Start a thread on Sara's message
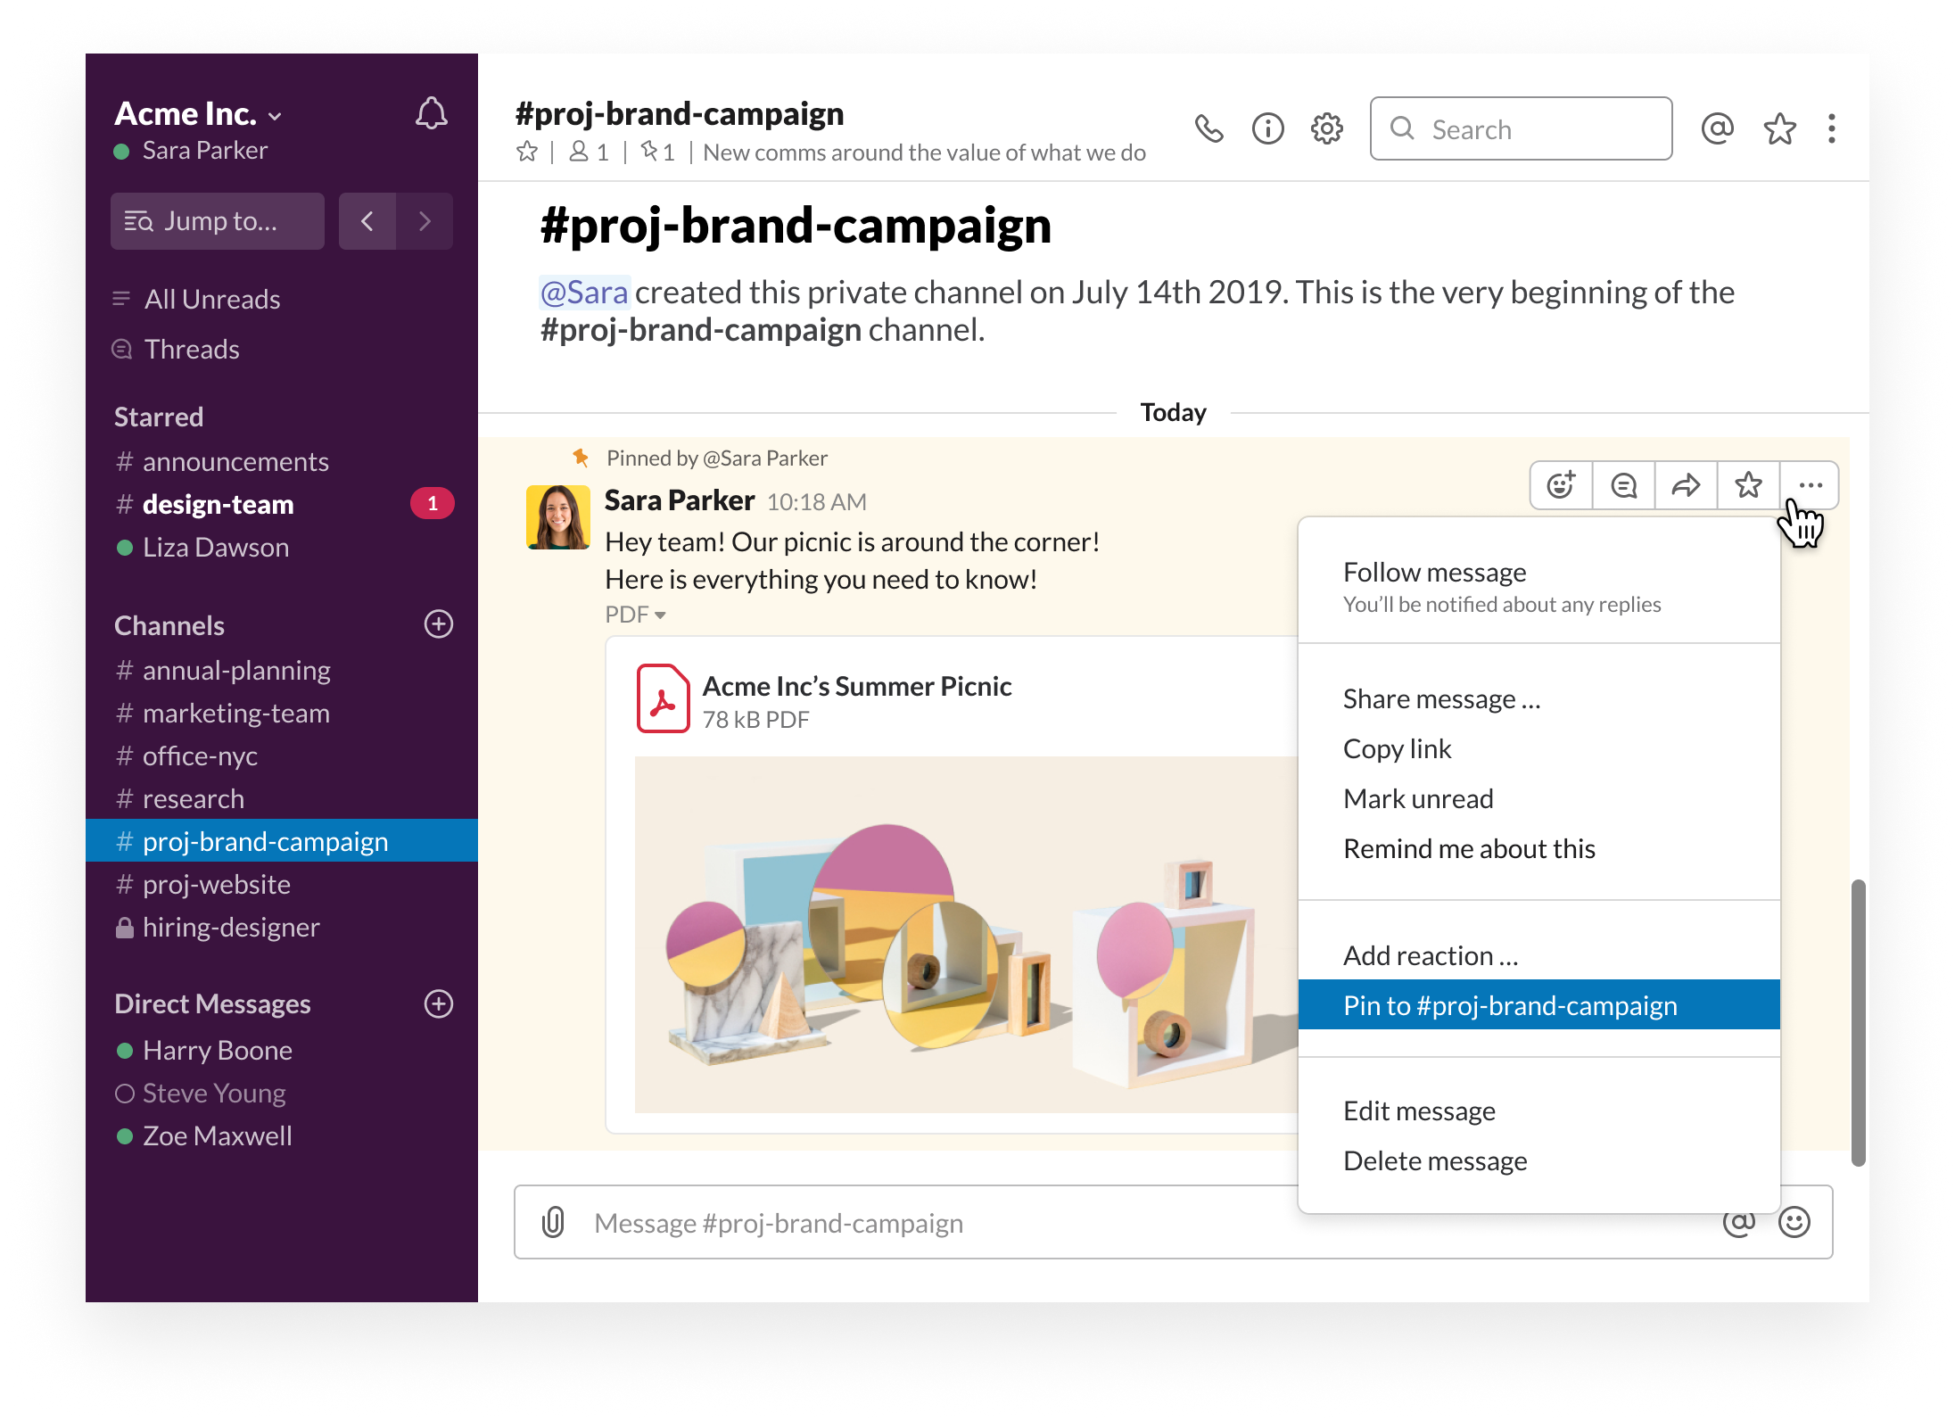This screenshot has height=1420, width=1955. (x=1623, y=485)
